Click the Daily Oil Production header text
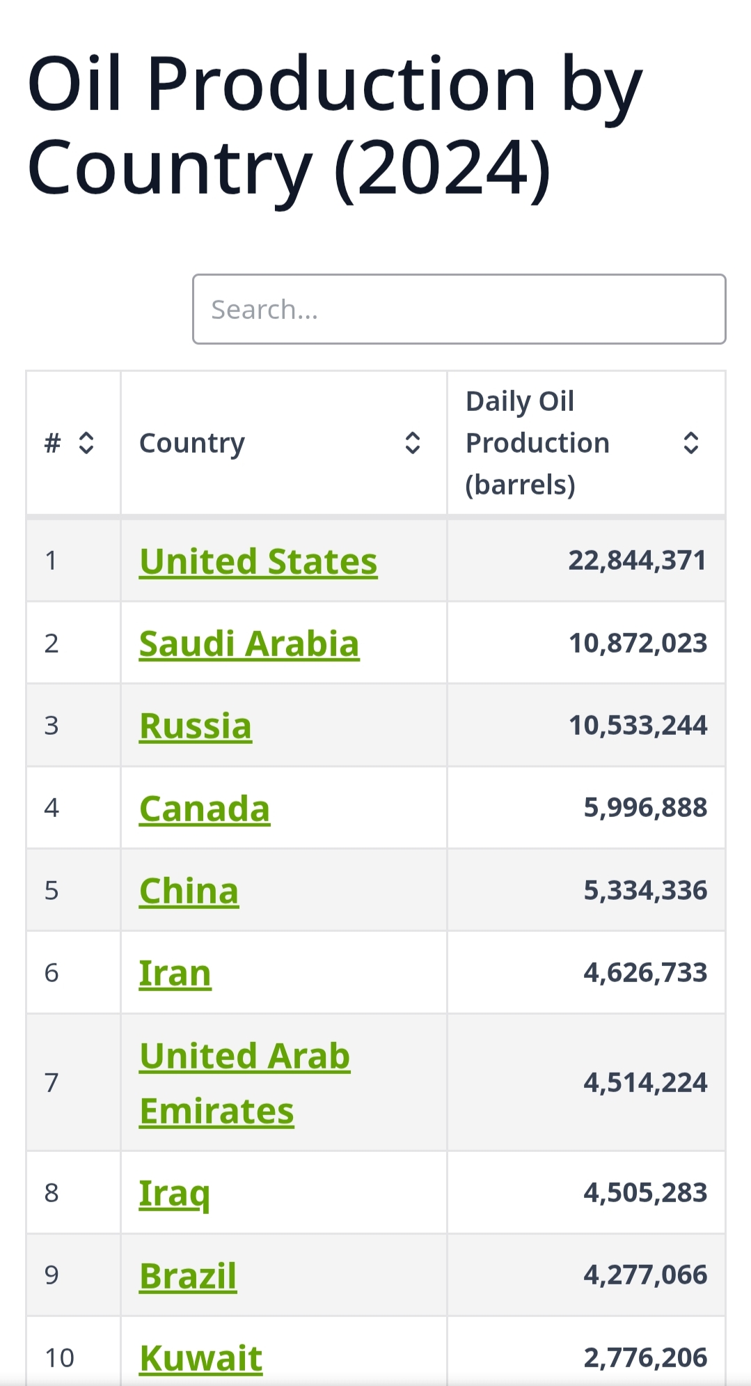Screen dimensions: 751x1386 coord(537,443)
